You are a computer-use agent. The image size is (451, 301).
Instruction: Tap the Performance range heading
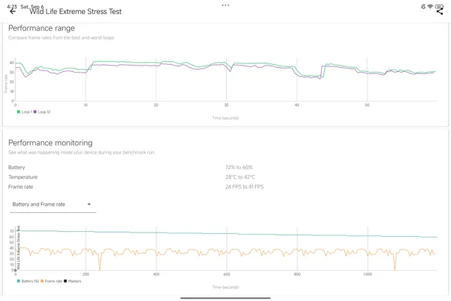pos(41,28)
